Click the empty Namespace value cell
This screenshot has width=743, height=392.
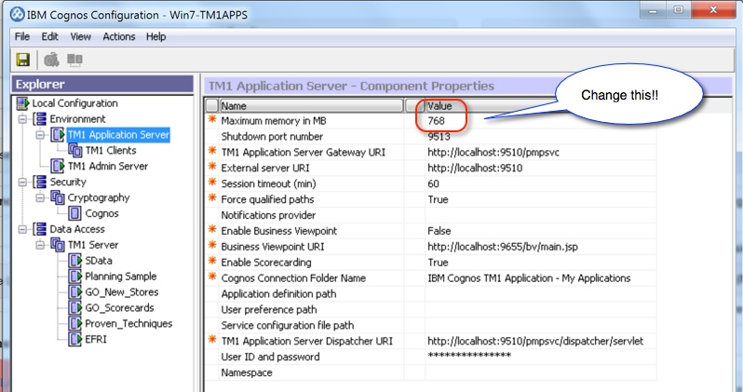540,372
